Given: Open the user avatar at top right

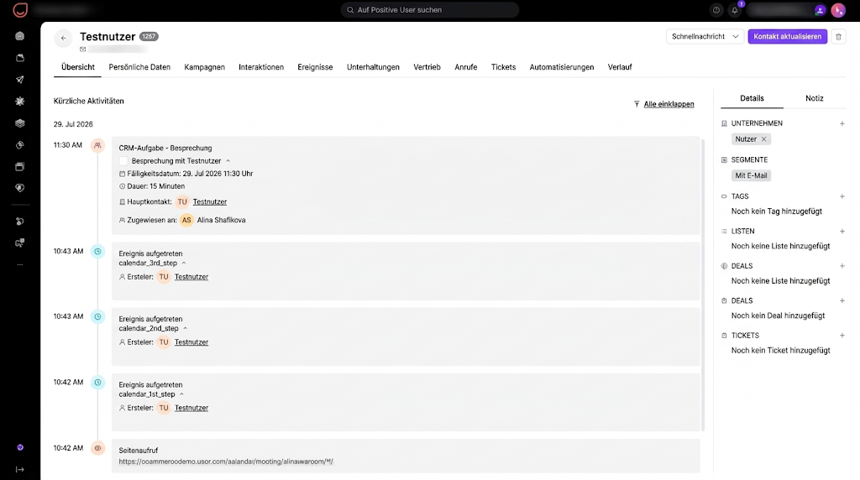Looking at the screenshot, I should point(838,10).
